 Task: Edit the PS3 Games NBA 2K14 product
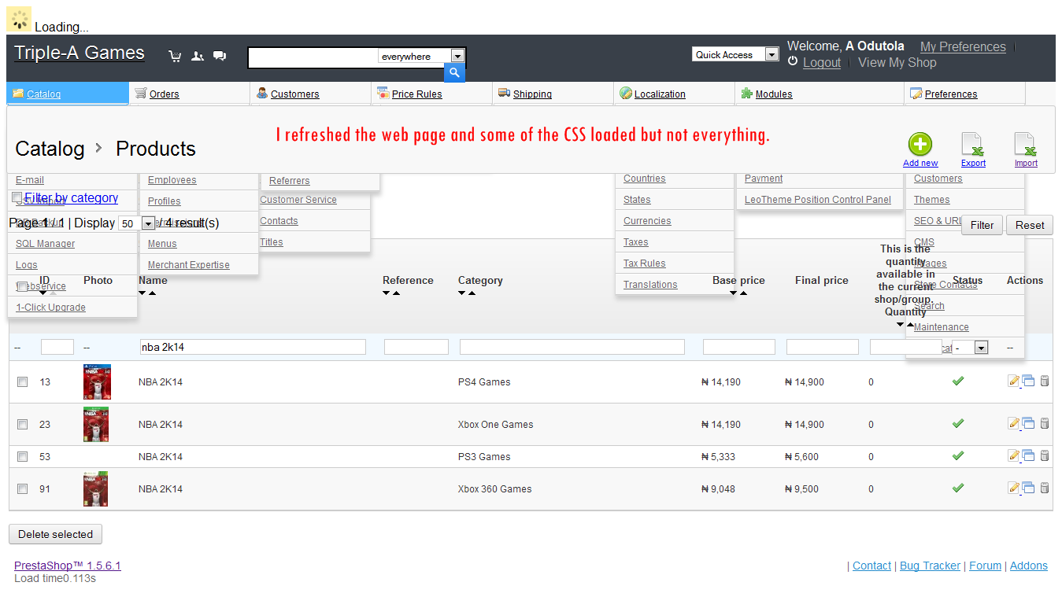pos(1014,455)
